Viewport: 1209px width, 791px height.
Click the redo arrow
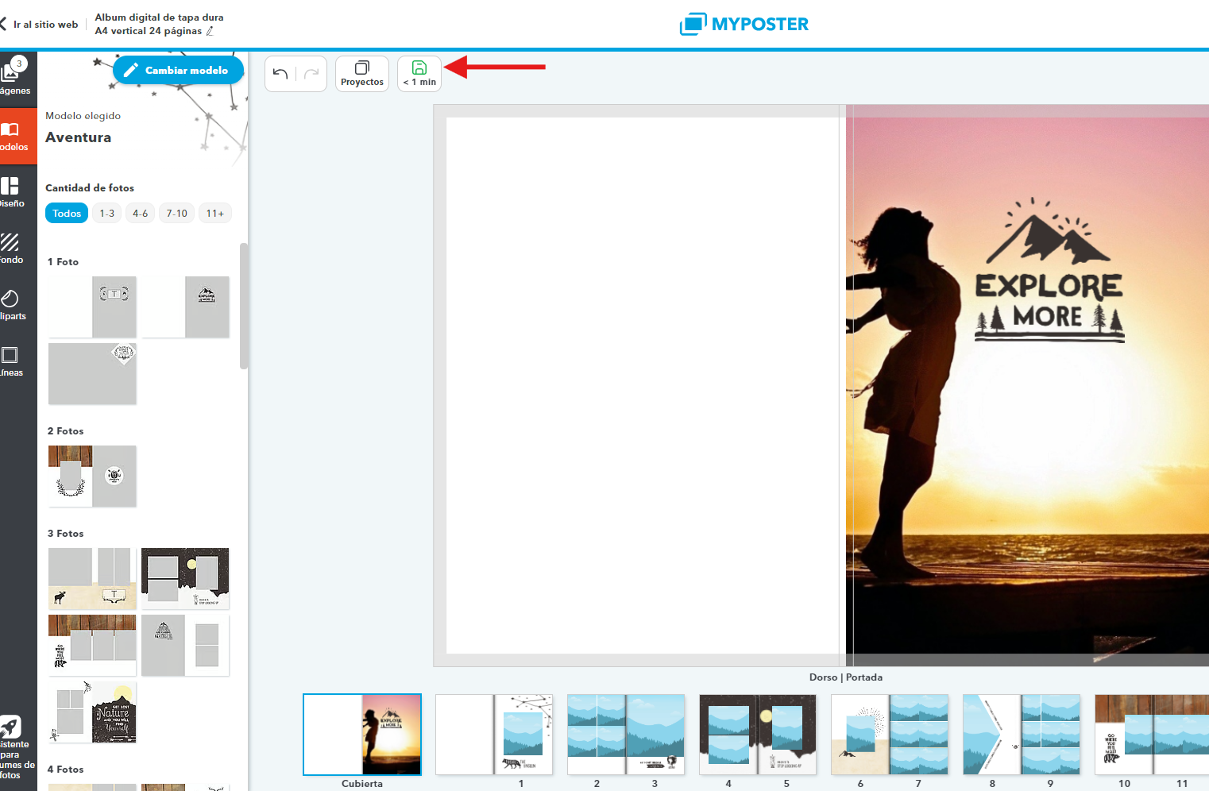pyautogui.click(x=311, y=74)
